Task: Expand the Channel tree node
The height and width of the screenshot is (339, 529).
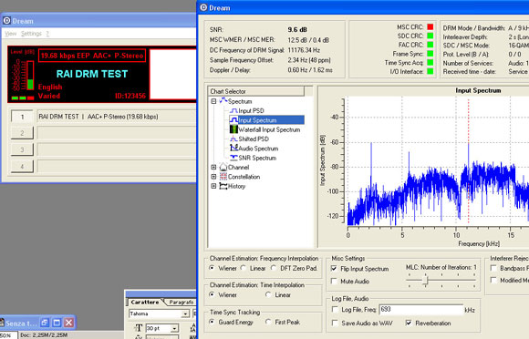Action: (x=213, y=167)
